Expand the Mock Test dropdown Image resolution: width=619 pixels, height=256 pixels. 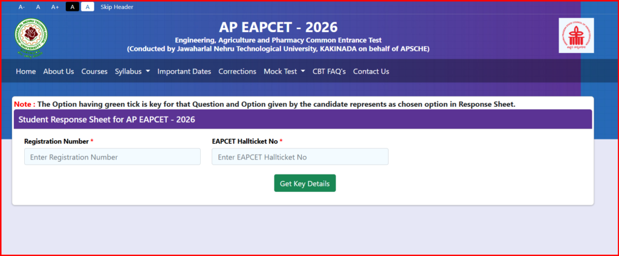tap(284, 71)
